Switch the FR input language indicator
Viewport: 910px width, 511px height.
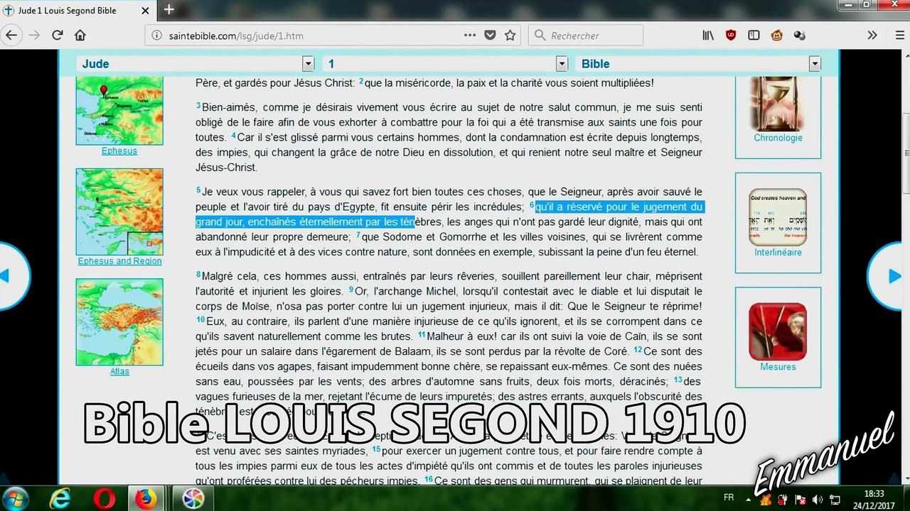coord(729,497)
